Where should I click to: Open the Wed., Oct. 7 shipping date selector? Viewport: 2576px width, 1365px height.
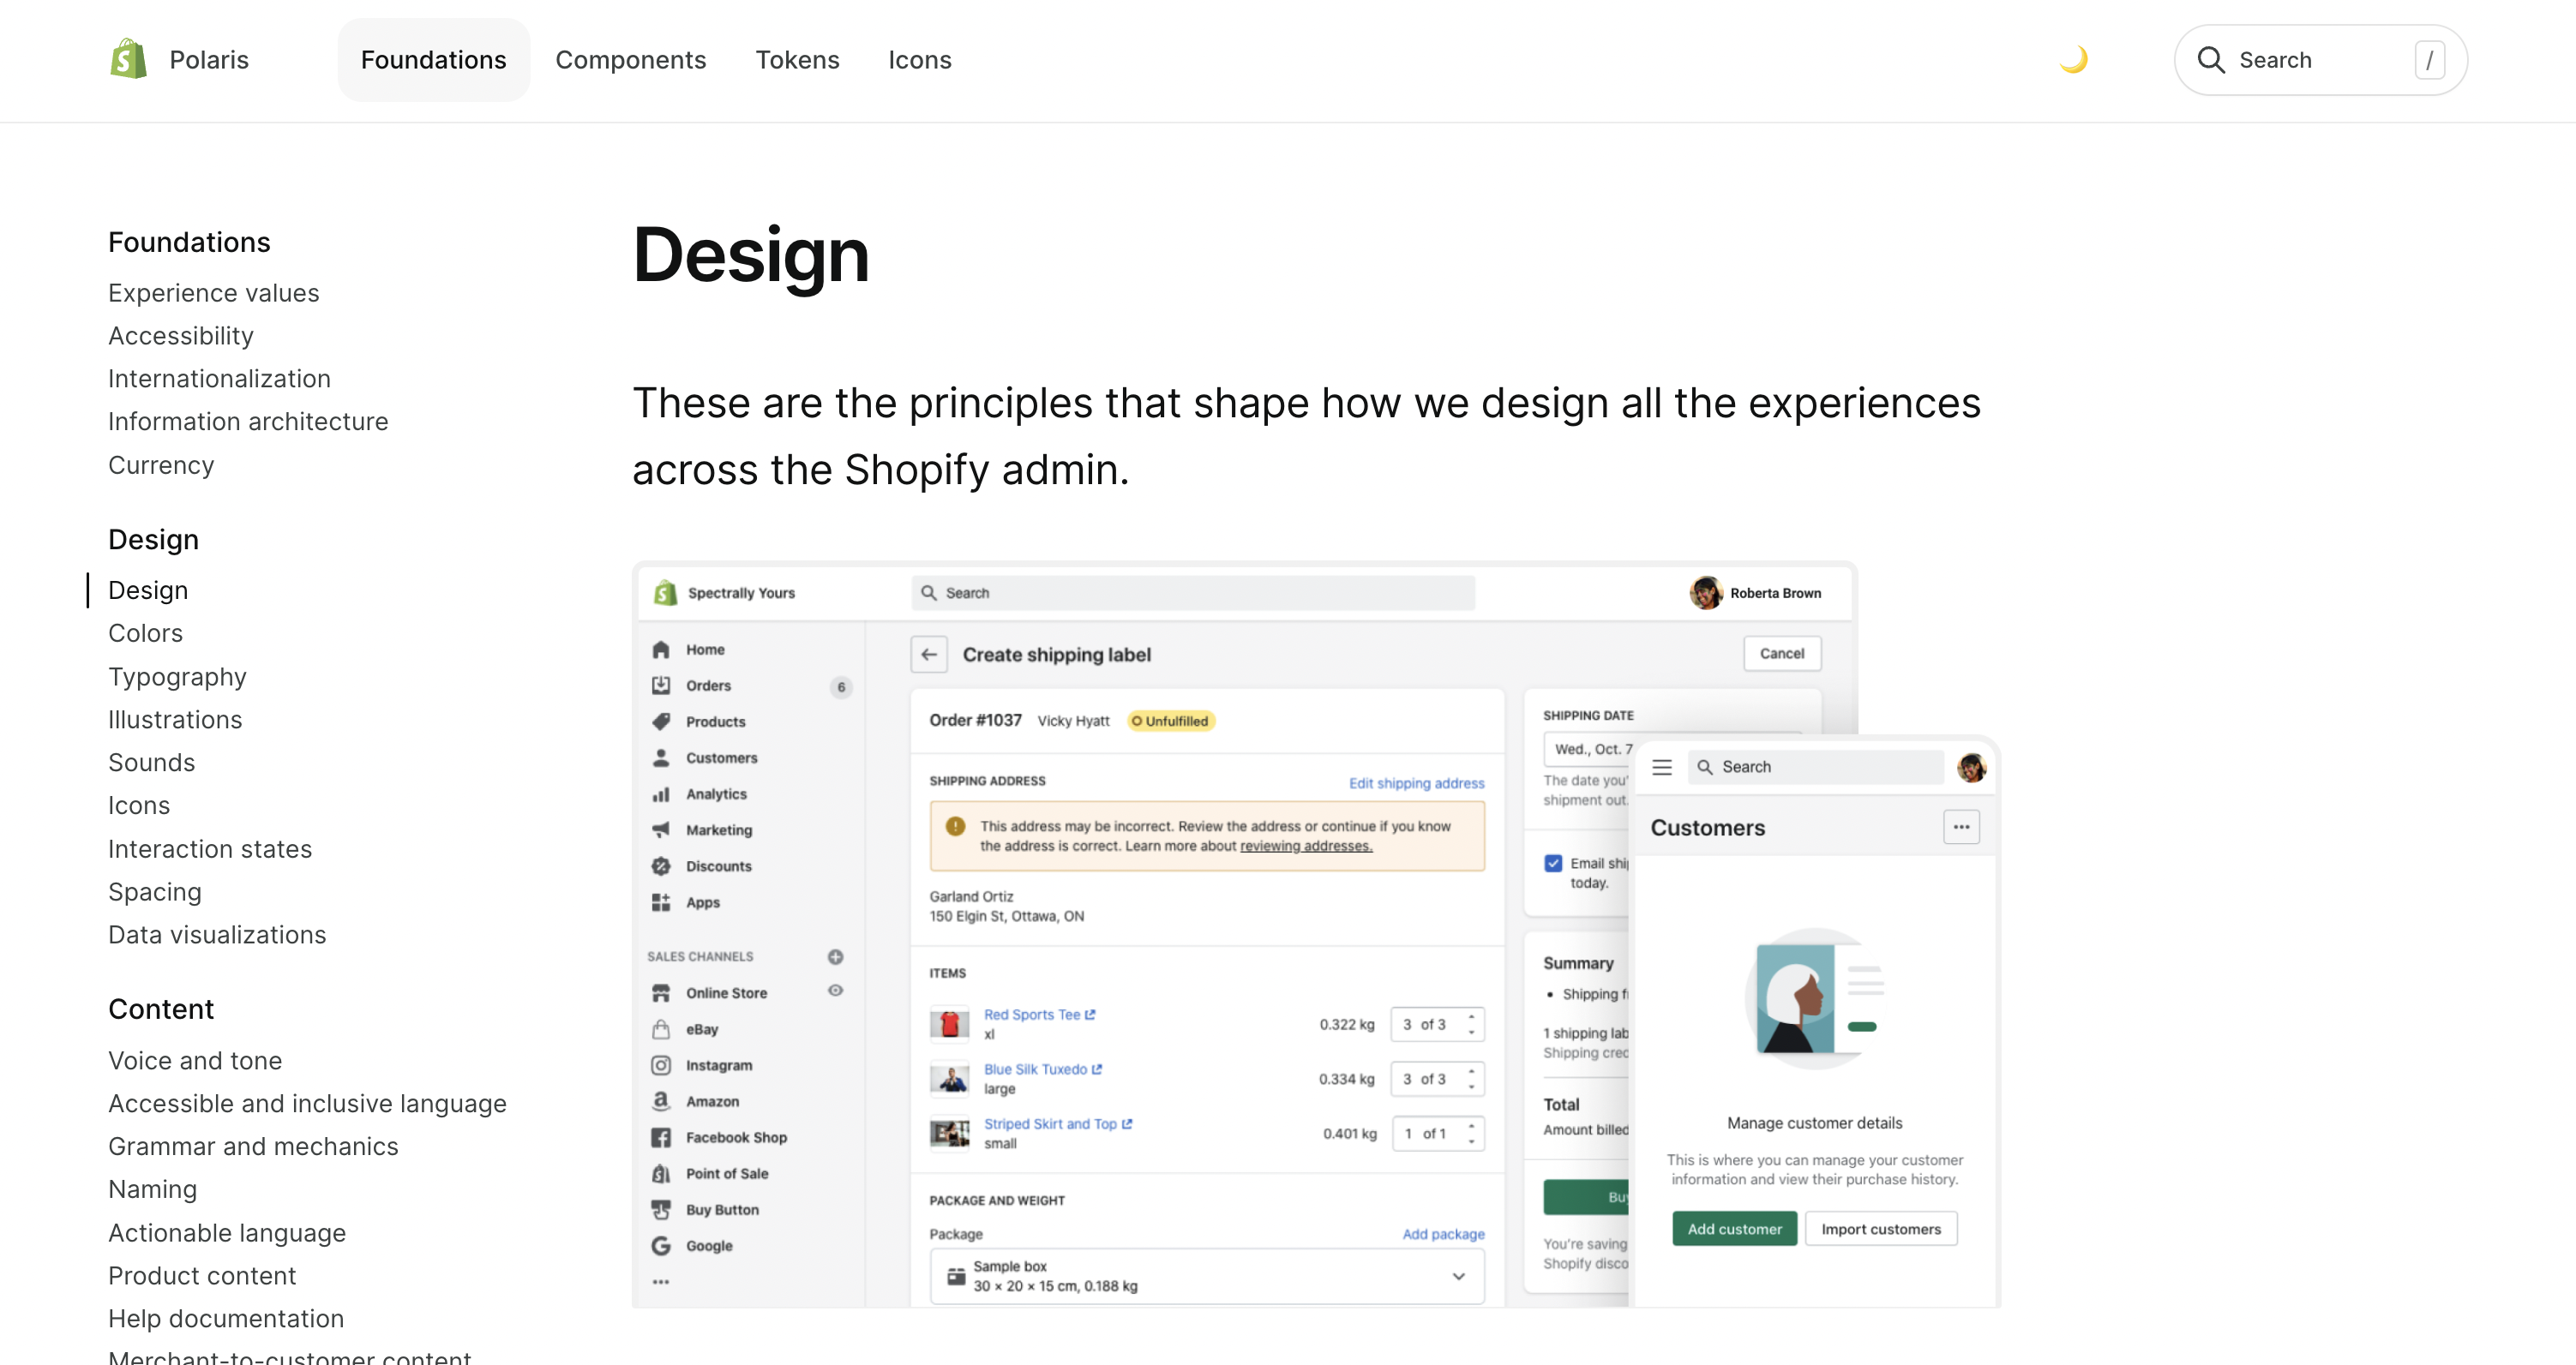tap(1590, 748)
